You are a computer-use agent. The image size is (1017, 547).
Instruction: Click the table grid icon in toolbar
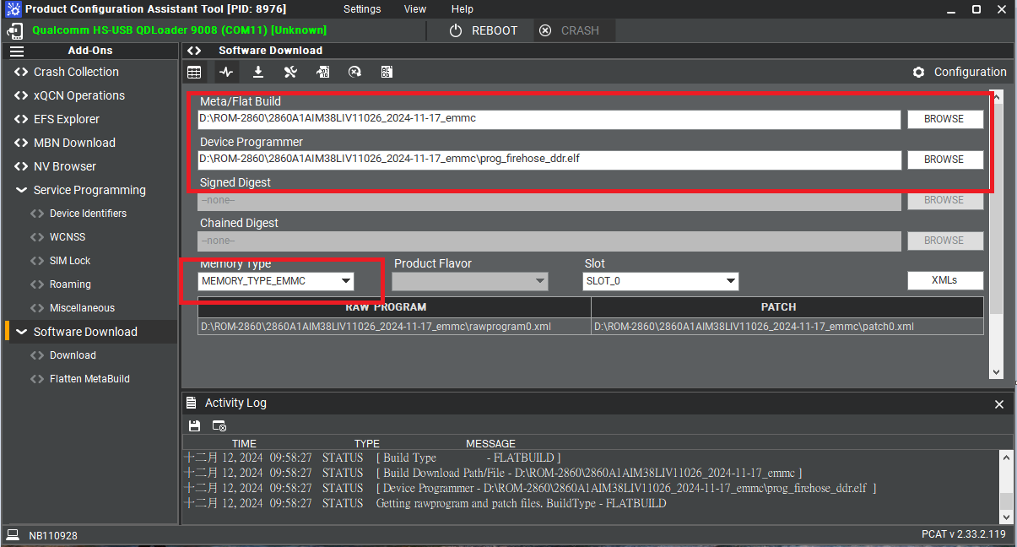pyautogui.click(x=194, y=73)
